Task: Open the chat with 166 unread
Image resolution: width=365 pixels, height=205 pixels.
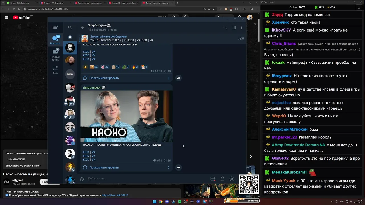Action: 70,101
